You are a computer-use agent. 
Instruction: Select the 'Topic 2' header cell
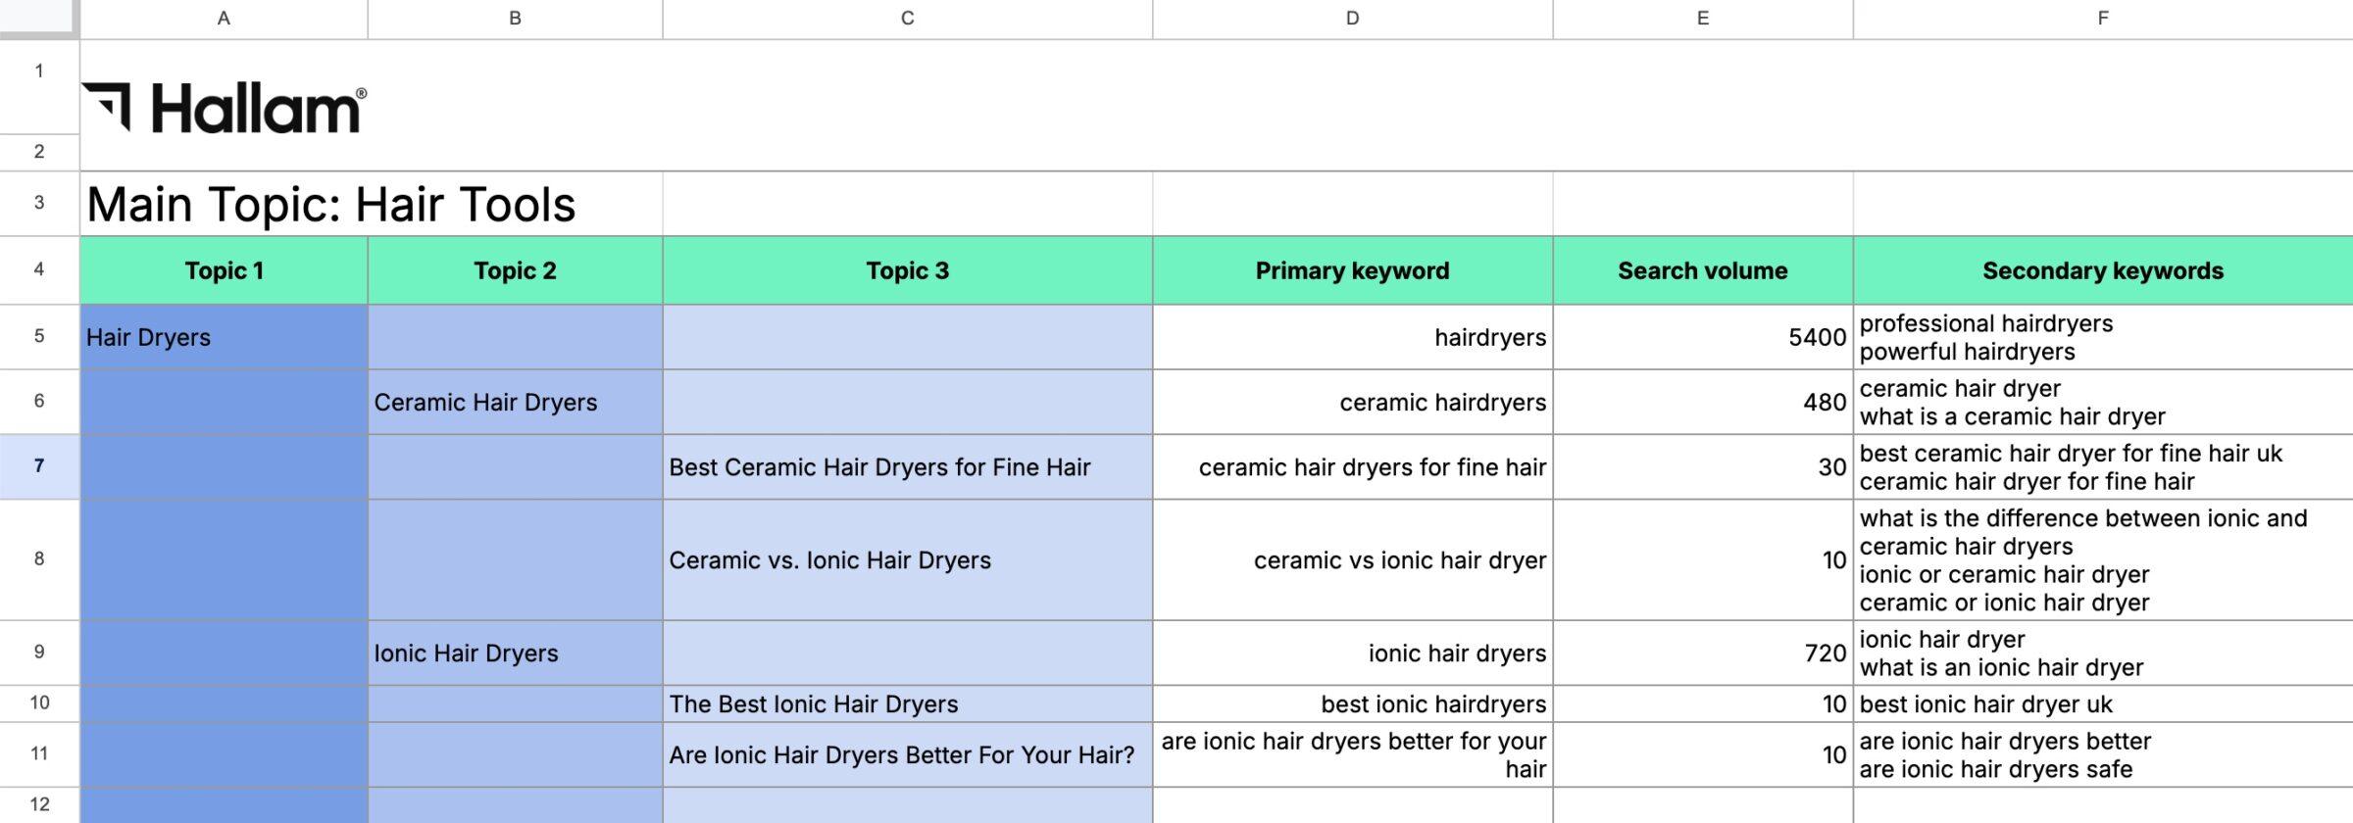coord(515,270)
